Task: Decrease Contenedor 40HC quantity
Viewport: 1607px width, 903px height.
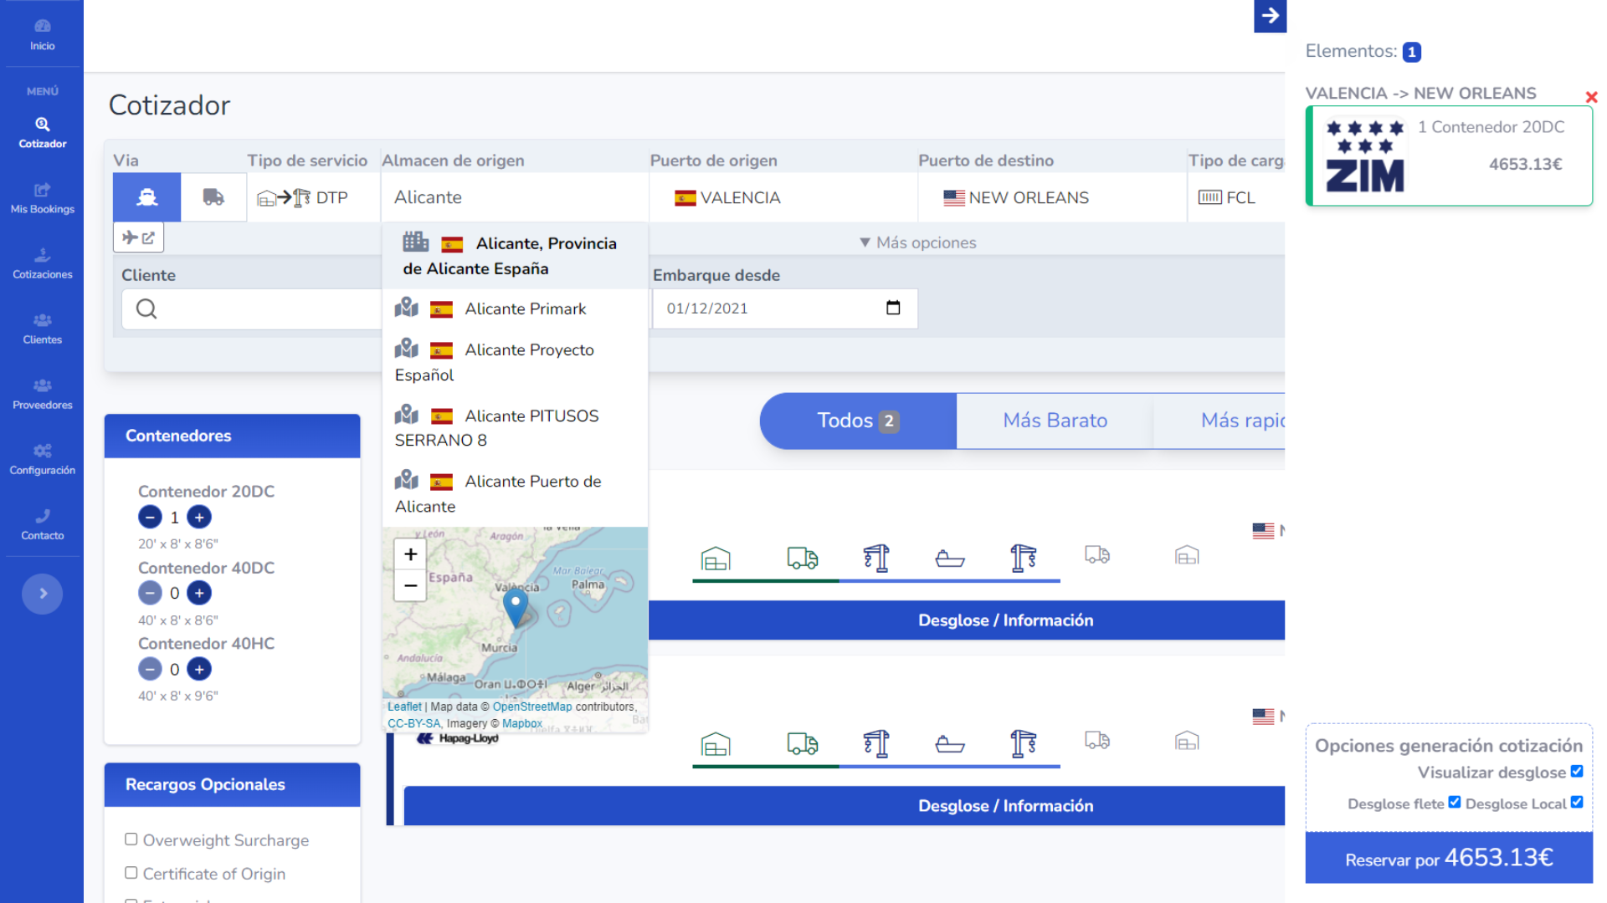Action: [150, 669]
